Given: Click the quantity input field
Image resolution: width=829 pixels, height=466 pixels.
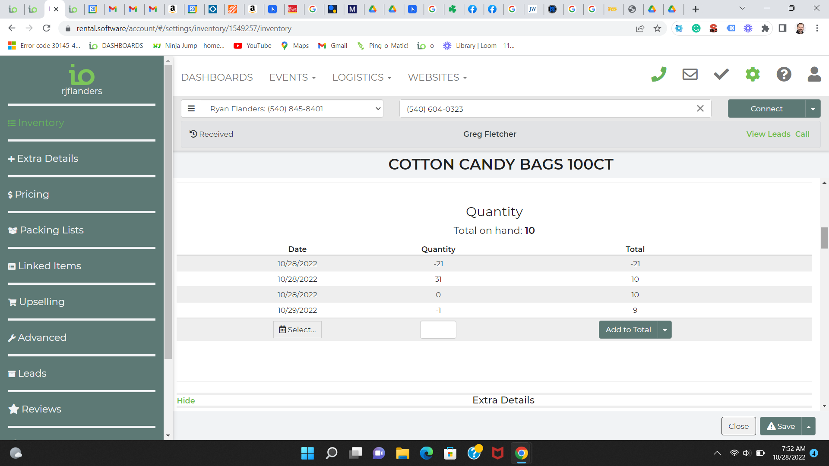Looking at the screenshot, I should coord(438,330).
